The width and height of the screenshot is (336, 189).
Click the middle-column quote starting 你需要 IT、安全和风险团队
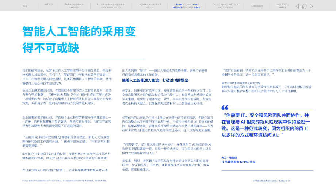click(167, 149)
